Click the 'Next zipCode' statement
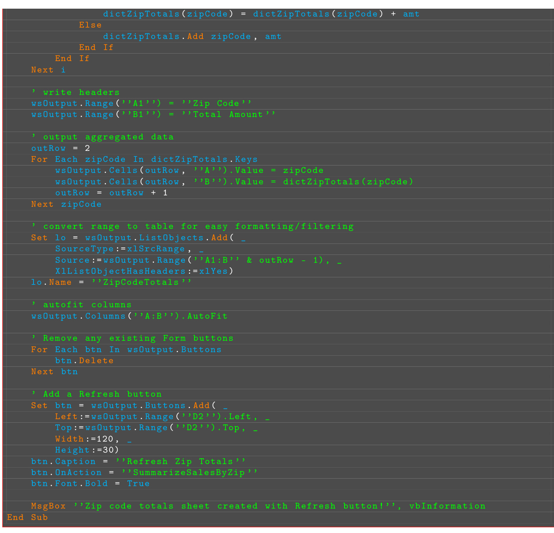The height and width of the screenshot is (533, 554). (x=66, y=204)
